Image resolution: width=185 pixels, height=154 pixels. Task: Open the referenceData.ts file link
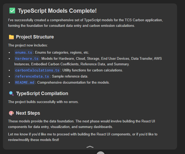(x=32, y=76)
